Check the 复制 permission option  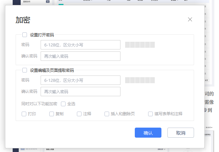click(52, 114)
